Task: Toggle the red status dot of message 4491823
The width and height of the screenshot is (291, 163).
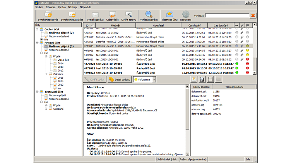Action: pyautogui.click(x=247, y=72)
